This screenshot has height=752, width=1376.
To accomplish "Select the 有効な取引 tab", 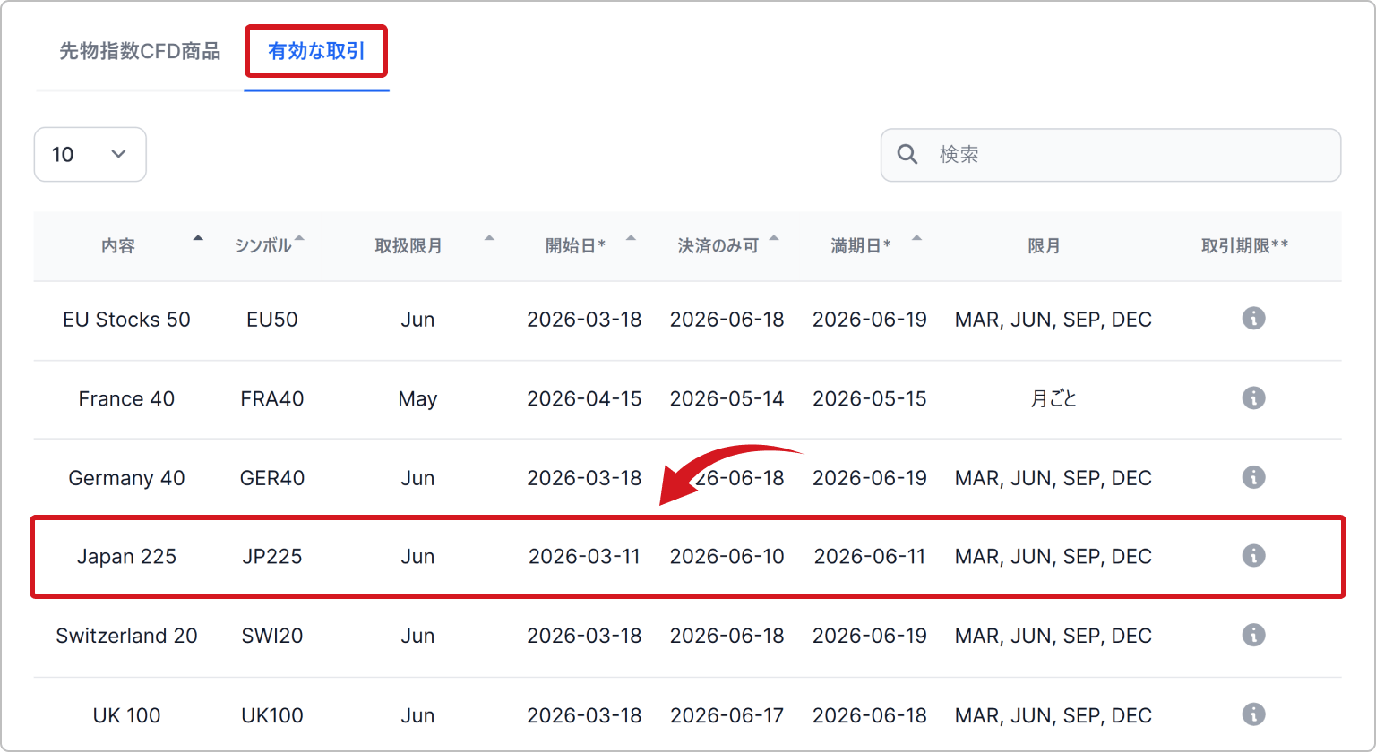I will (316, 51).
